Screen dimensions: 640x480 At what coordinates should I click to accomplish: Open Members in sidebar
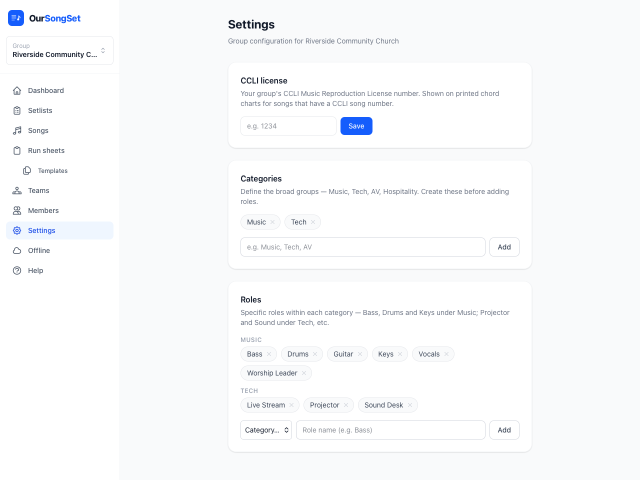[x=59, y=210]
